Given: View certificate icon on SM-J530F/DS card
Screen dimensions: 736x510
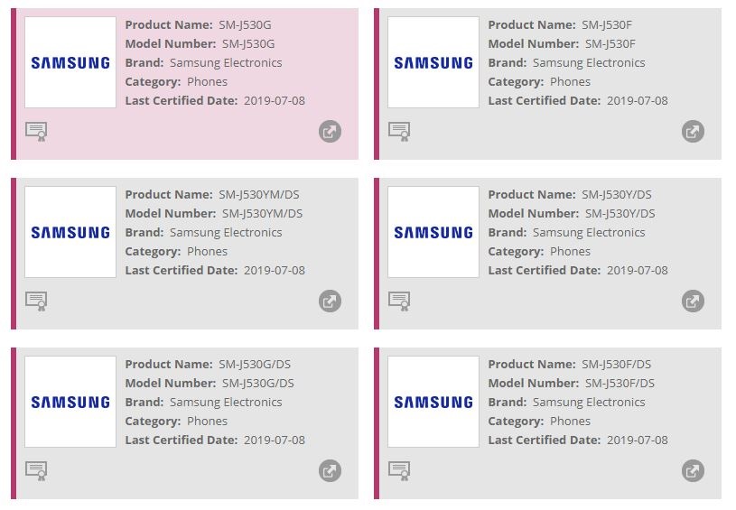Looking at the screenshot, I should click(399, 471).
